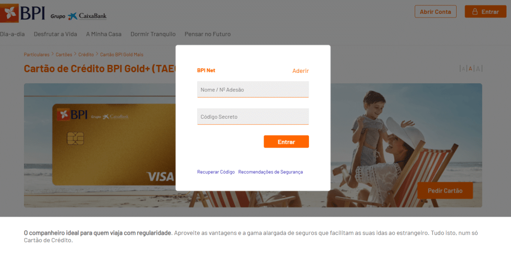
Task: Open Recomendações de Segurança link
Action: point(270,172)
